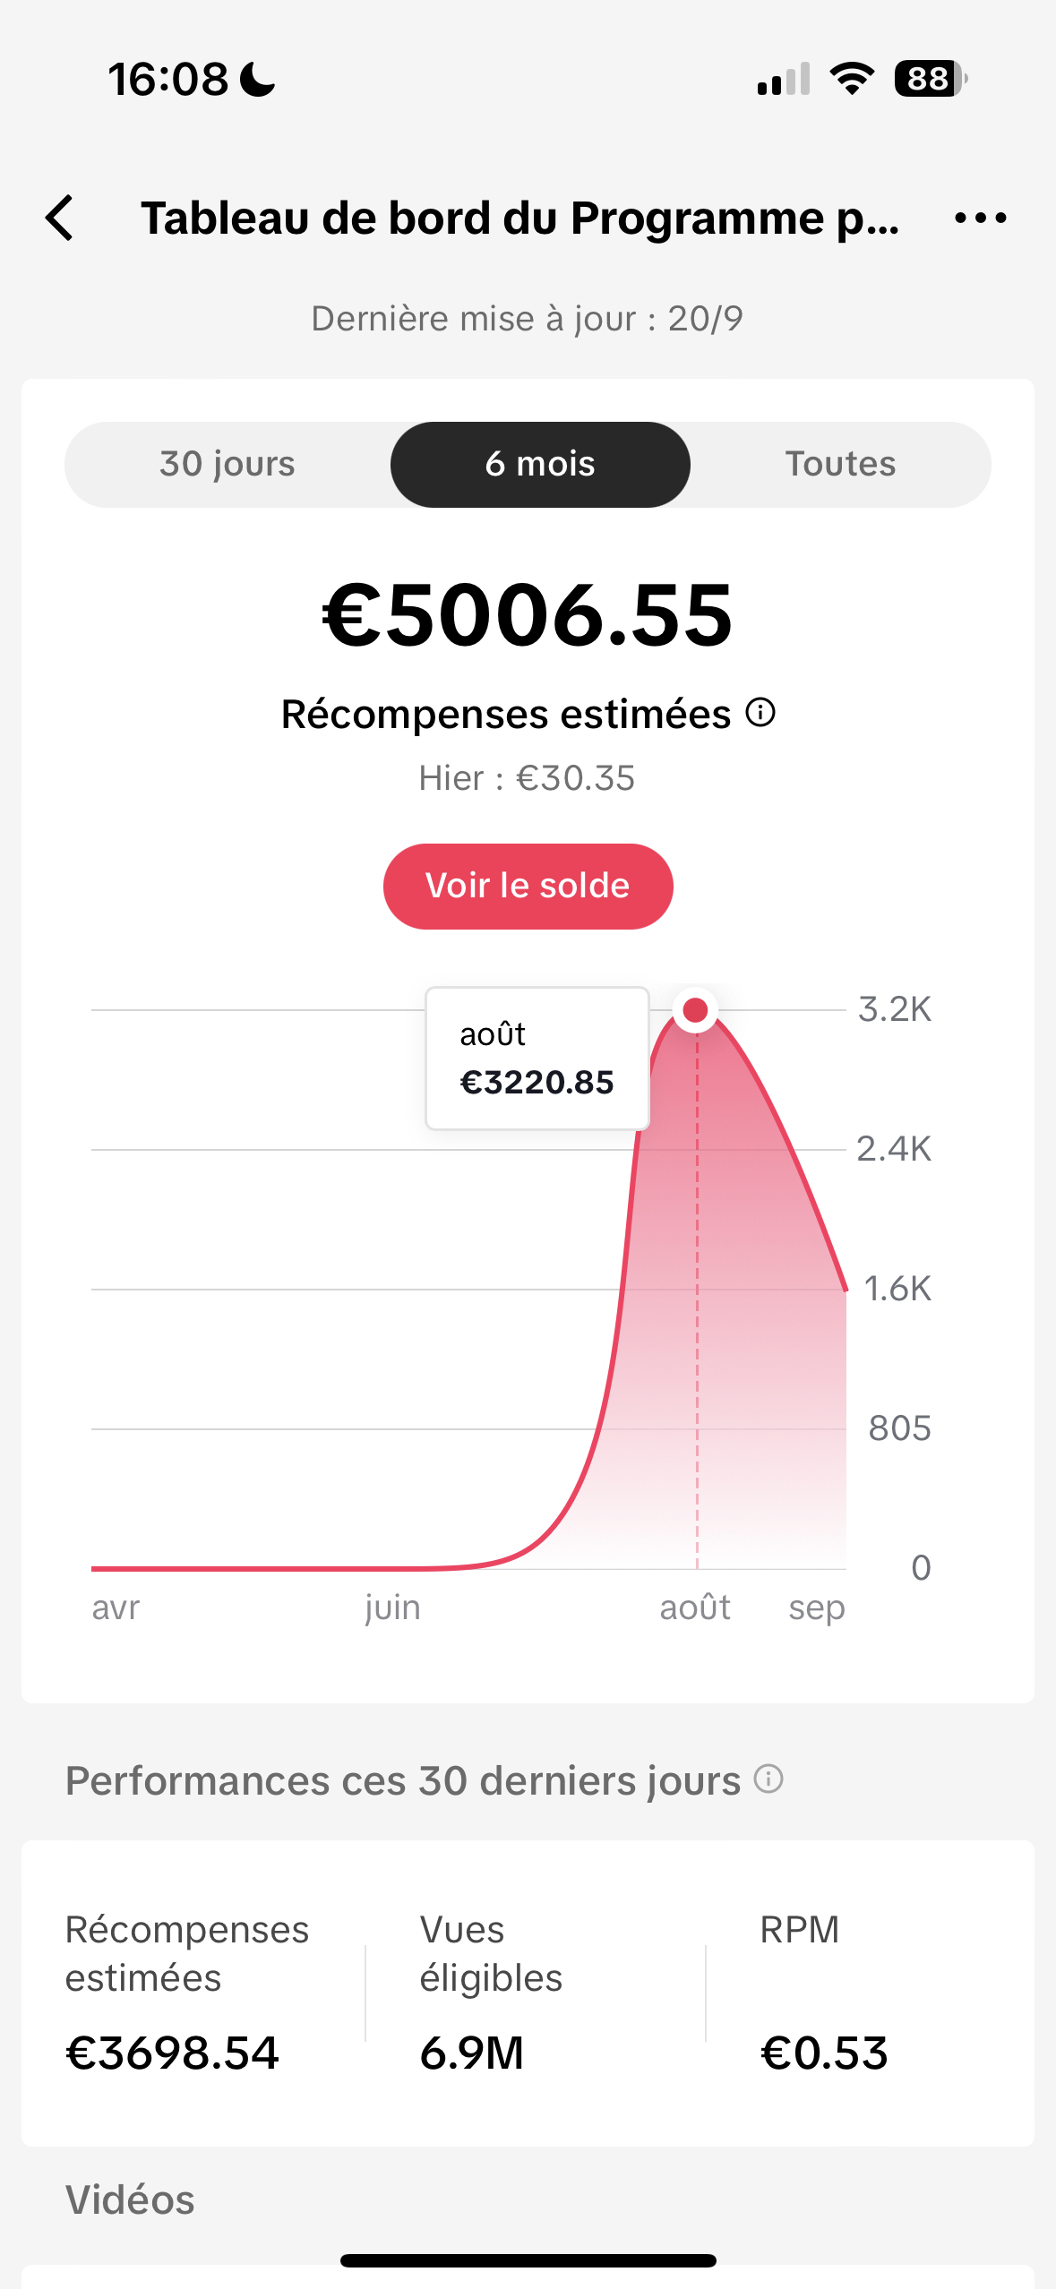Tap the juin label on chart axis
Screen dimensions: 1056x2289
click(392, 1608)
